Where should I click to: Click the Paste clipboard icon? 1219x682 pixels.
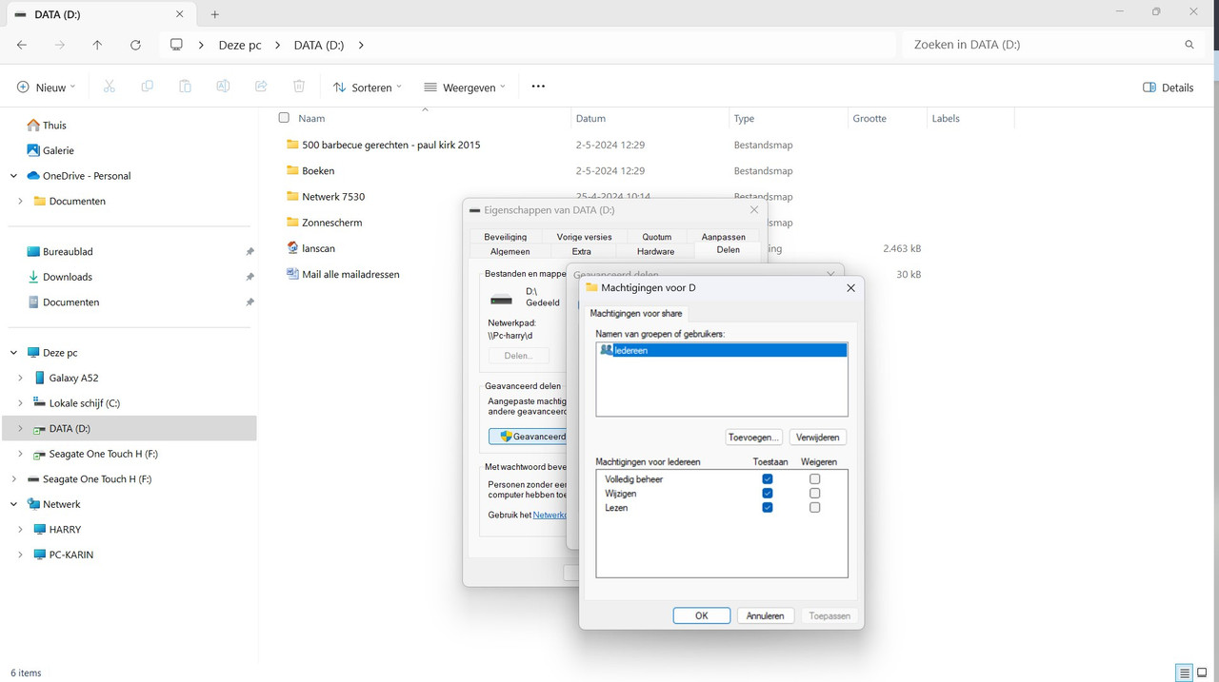(185, 87)
